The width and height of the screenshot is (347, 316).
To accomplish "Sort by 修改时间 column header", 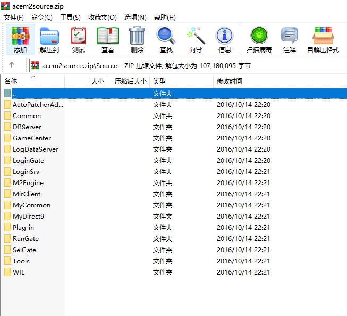I will click(x=230, y=81).
